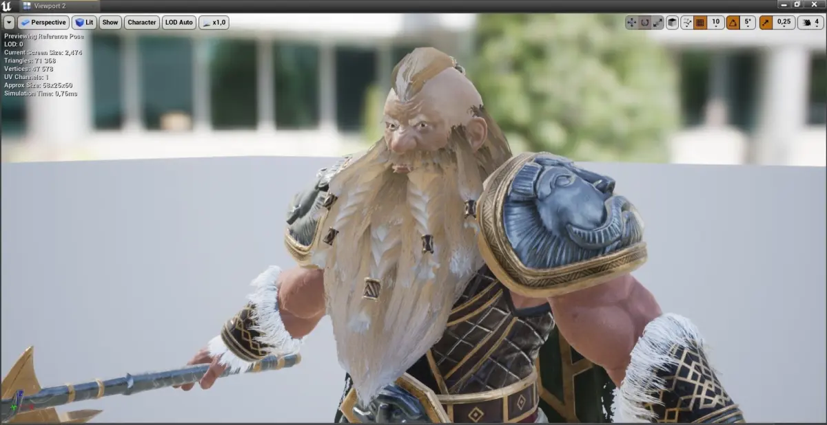Screen dimensions: 827x425
Task: Minimize the editor window
Action: click(786, 5)
